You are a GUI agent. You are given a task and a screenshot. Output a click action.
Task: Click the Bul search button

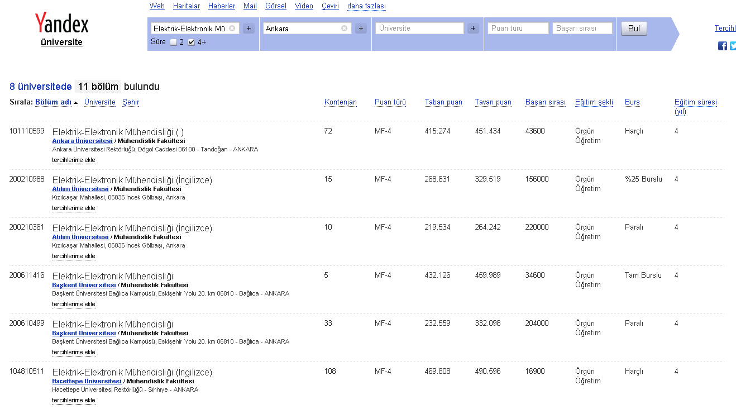click(x=634, y=28)
